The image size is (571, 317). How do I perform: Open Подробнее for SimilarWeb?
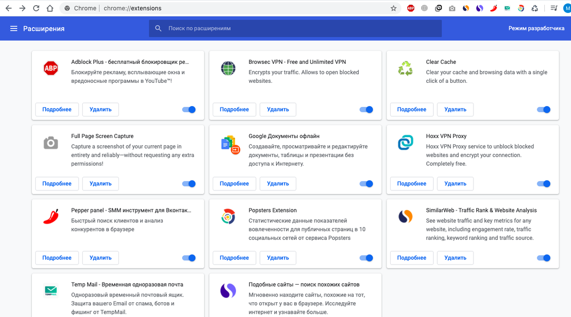point(412,258)
